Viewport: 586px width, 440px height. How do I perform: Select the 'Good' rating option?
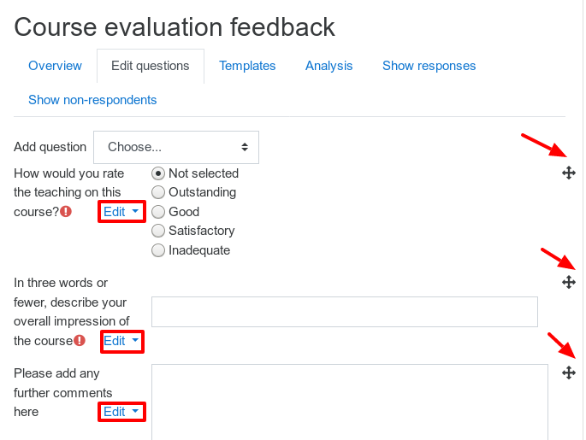tap(158, 212)
